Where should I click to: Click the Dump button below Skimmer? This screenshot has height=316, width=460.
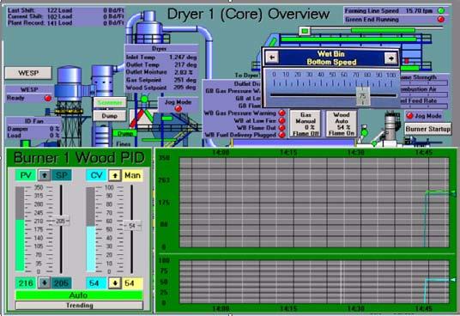[x=110, y=116]
